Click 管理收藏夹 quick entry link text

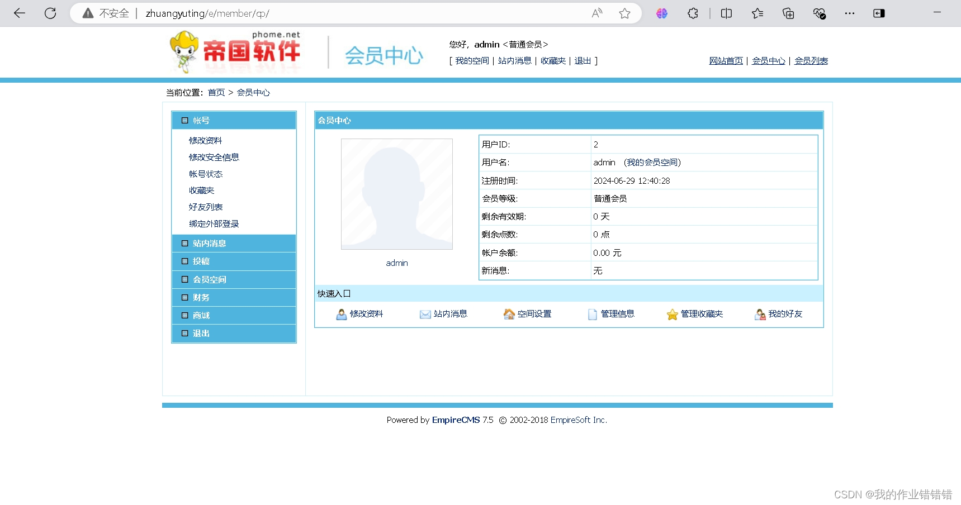702,314
